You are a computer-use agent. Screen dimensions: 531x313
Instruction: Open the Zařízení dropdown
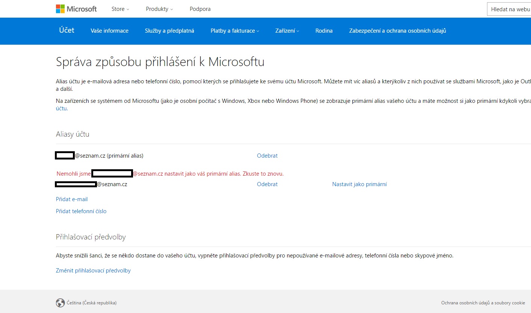[x=287, y=31]
